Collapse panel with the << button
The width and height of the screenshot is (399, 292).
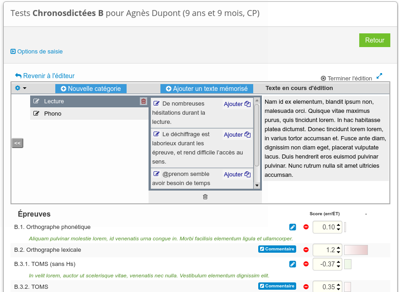17,143
